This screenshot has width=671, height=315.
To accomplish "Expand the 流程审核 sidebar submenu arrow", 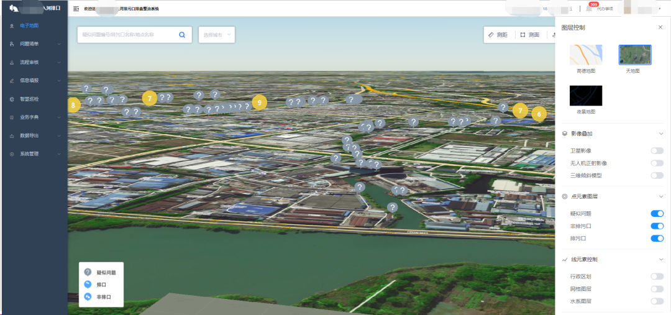I will 59,62.
